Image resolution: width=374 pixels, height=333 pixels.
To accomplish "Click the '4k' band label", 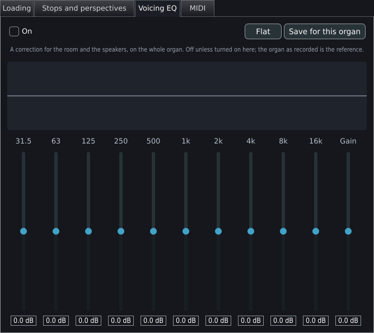I will pos(251,141).
